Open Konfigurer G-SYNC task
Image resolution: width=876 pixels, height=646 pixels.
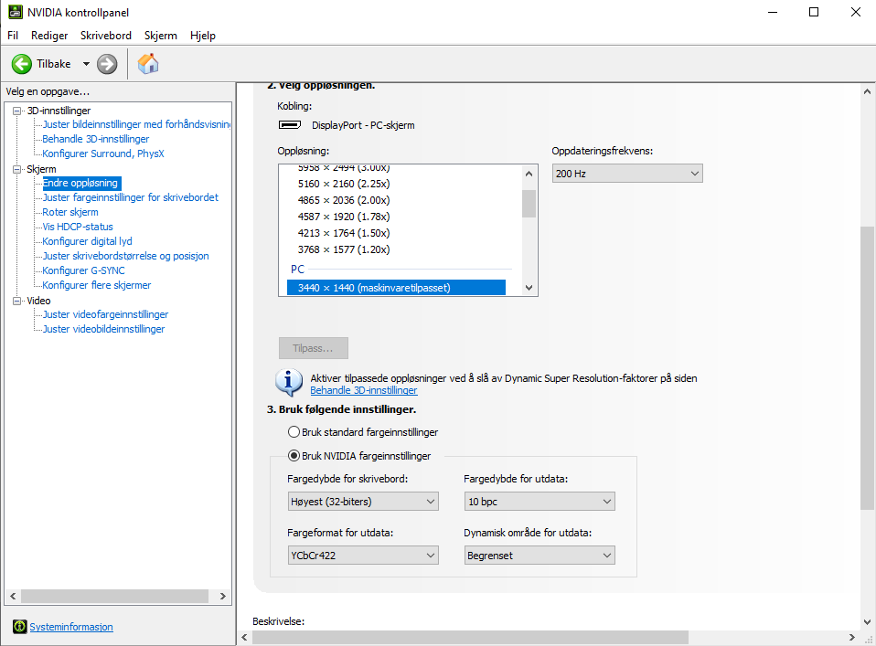point(84,270)
